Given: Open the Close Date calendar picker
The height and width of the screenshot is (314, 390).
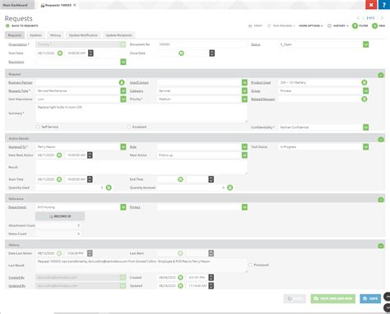Looking at the screenshot, I should point(181,53).
